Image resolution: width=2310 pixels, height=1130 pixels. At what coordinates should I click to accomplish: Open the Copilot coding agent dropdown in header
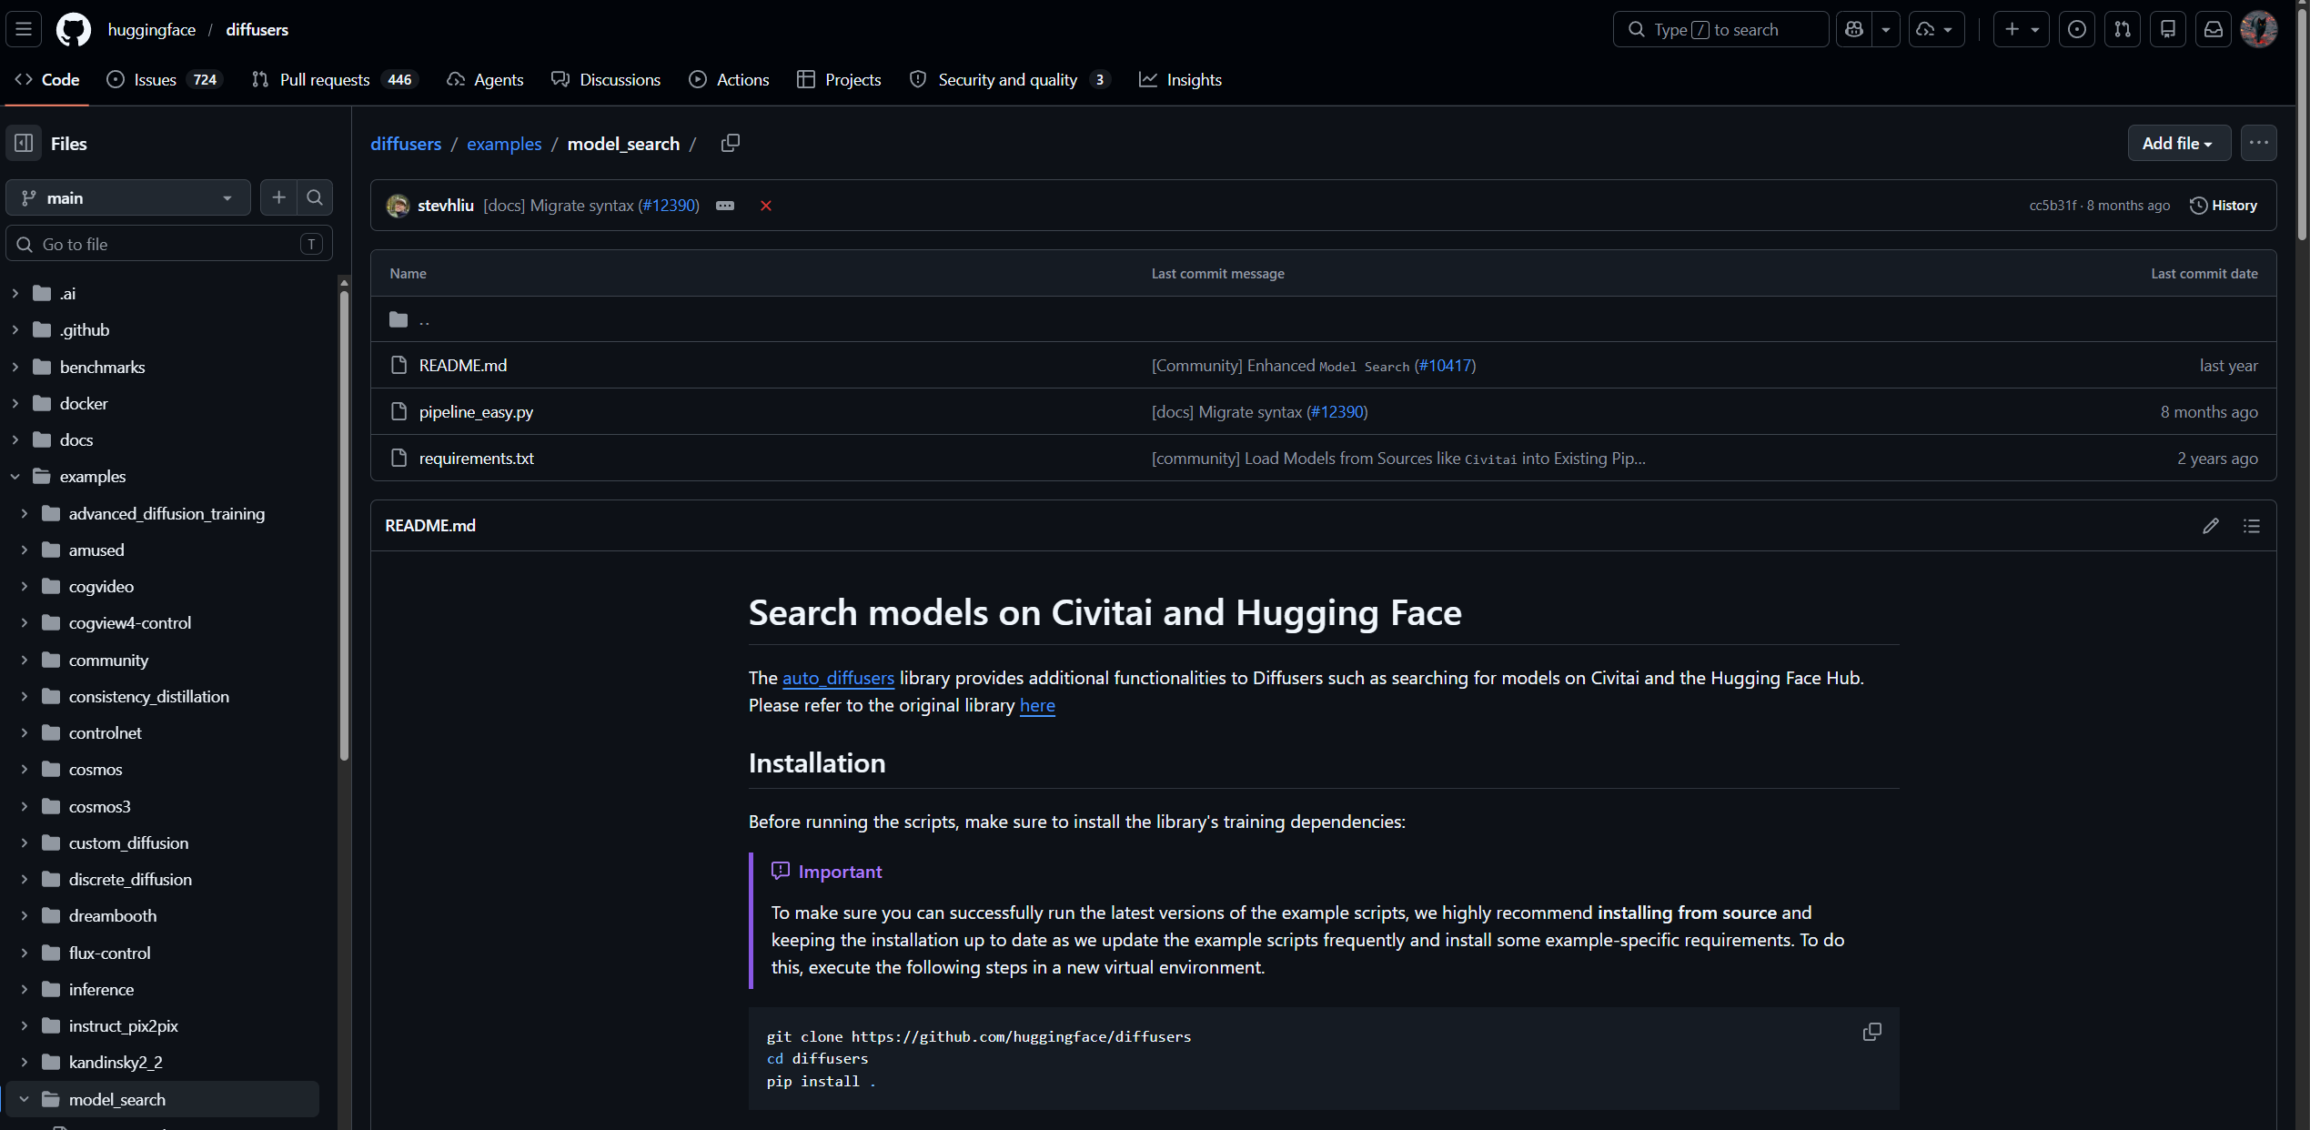click(1936, 29)
